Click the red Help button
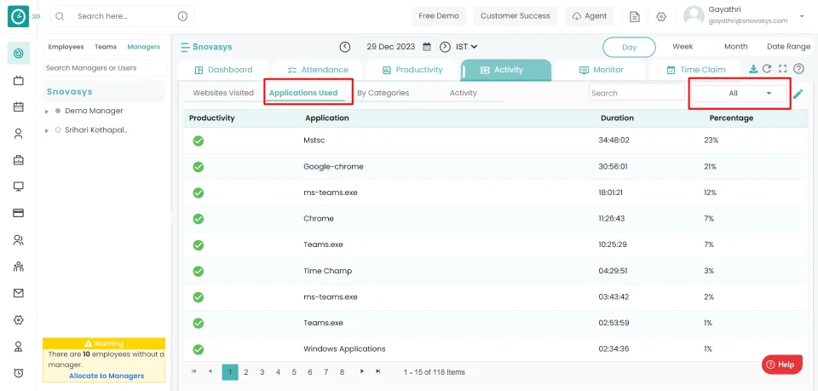 [x=782, y=365]
